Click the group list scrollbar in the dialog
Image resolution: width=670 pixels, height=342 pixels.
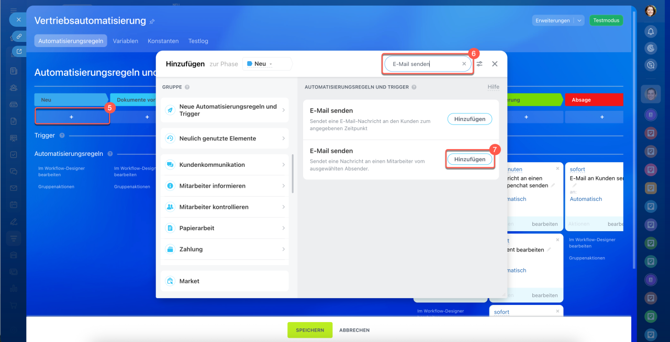point(293,174)
